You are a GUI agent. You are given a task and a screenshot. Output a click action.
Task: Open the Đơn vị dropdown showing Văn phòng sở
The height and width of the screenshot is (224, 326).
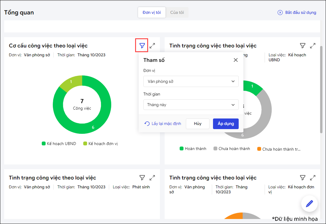tap(191, 81)
